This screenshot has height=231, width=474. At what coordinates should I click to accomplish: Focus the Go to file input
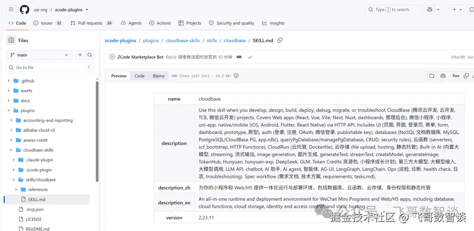pos(50,68)
